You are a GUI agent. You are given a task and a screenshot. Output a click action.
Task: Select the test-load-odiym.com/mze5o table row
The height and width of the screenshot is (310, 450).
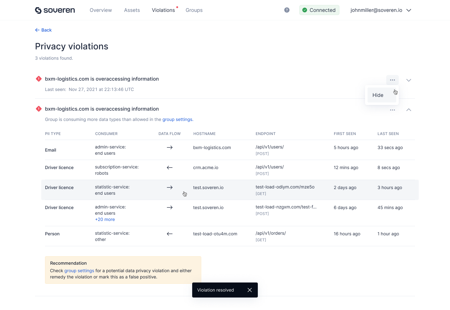click(x=230, y=190)
